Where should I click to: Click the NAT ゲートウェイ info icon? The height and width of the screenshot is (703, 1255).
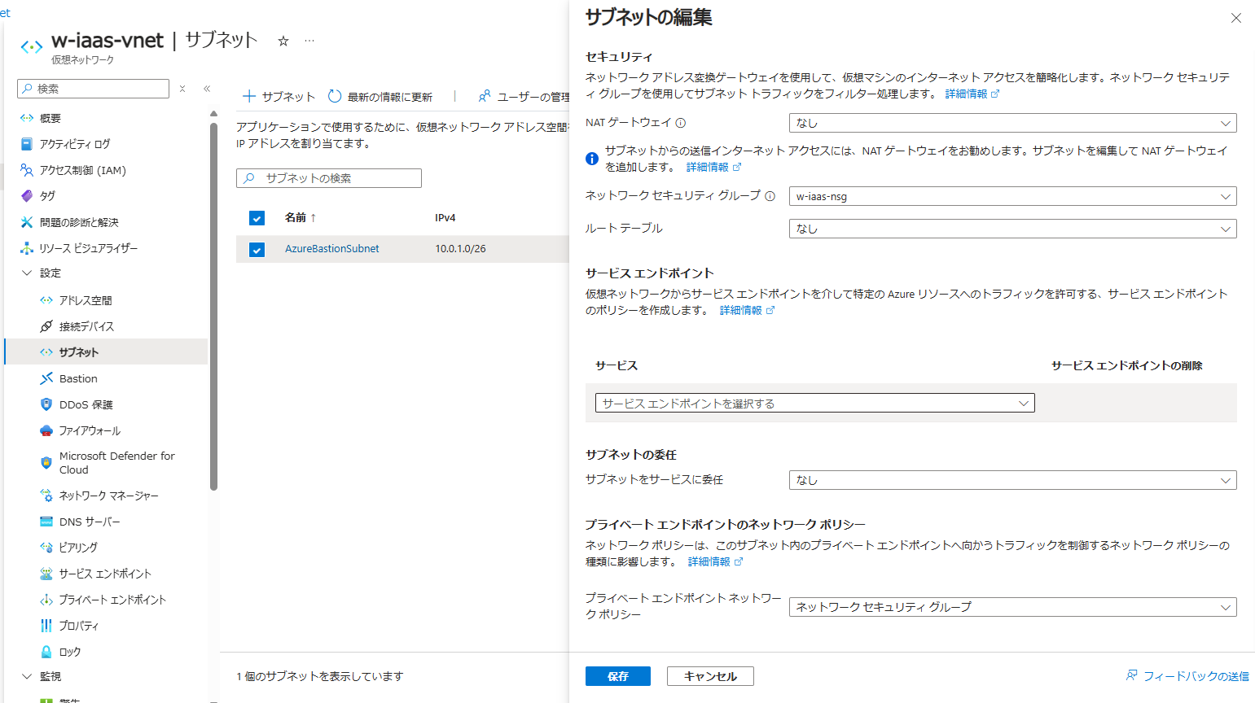(681, 123)
